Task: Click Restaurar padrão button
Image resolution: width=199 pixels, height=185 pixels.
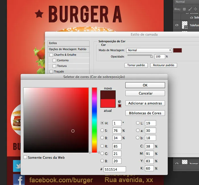Action: point(163,65)
